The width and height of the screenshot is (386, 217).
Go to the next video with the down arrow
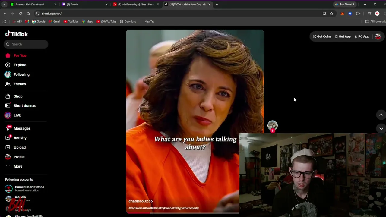(381, 128)
